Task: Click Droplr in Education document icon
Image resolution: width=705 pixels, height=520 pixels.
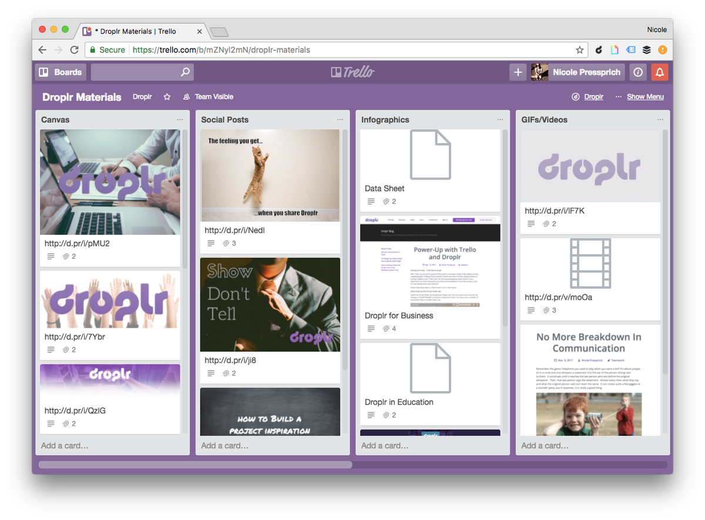Action: [x=430, y=369]
